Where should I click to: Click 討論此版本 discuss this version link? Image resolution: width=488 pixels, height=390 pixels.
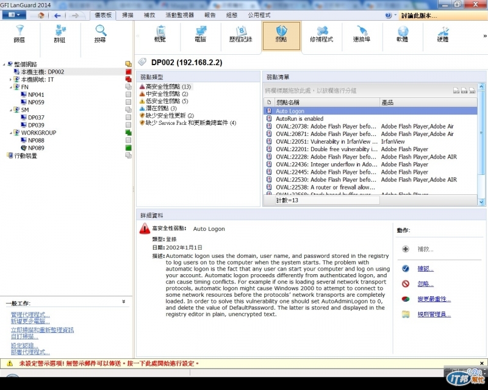[x=418, y=16]
